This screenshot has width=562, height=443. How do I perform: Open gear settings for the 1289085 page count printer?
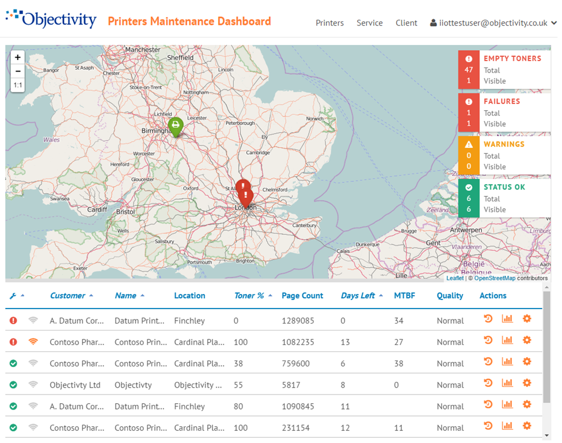(x=527, y=319)
